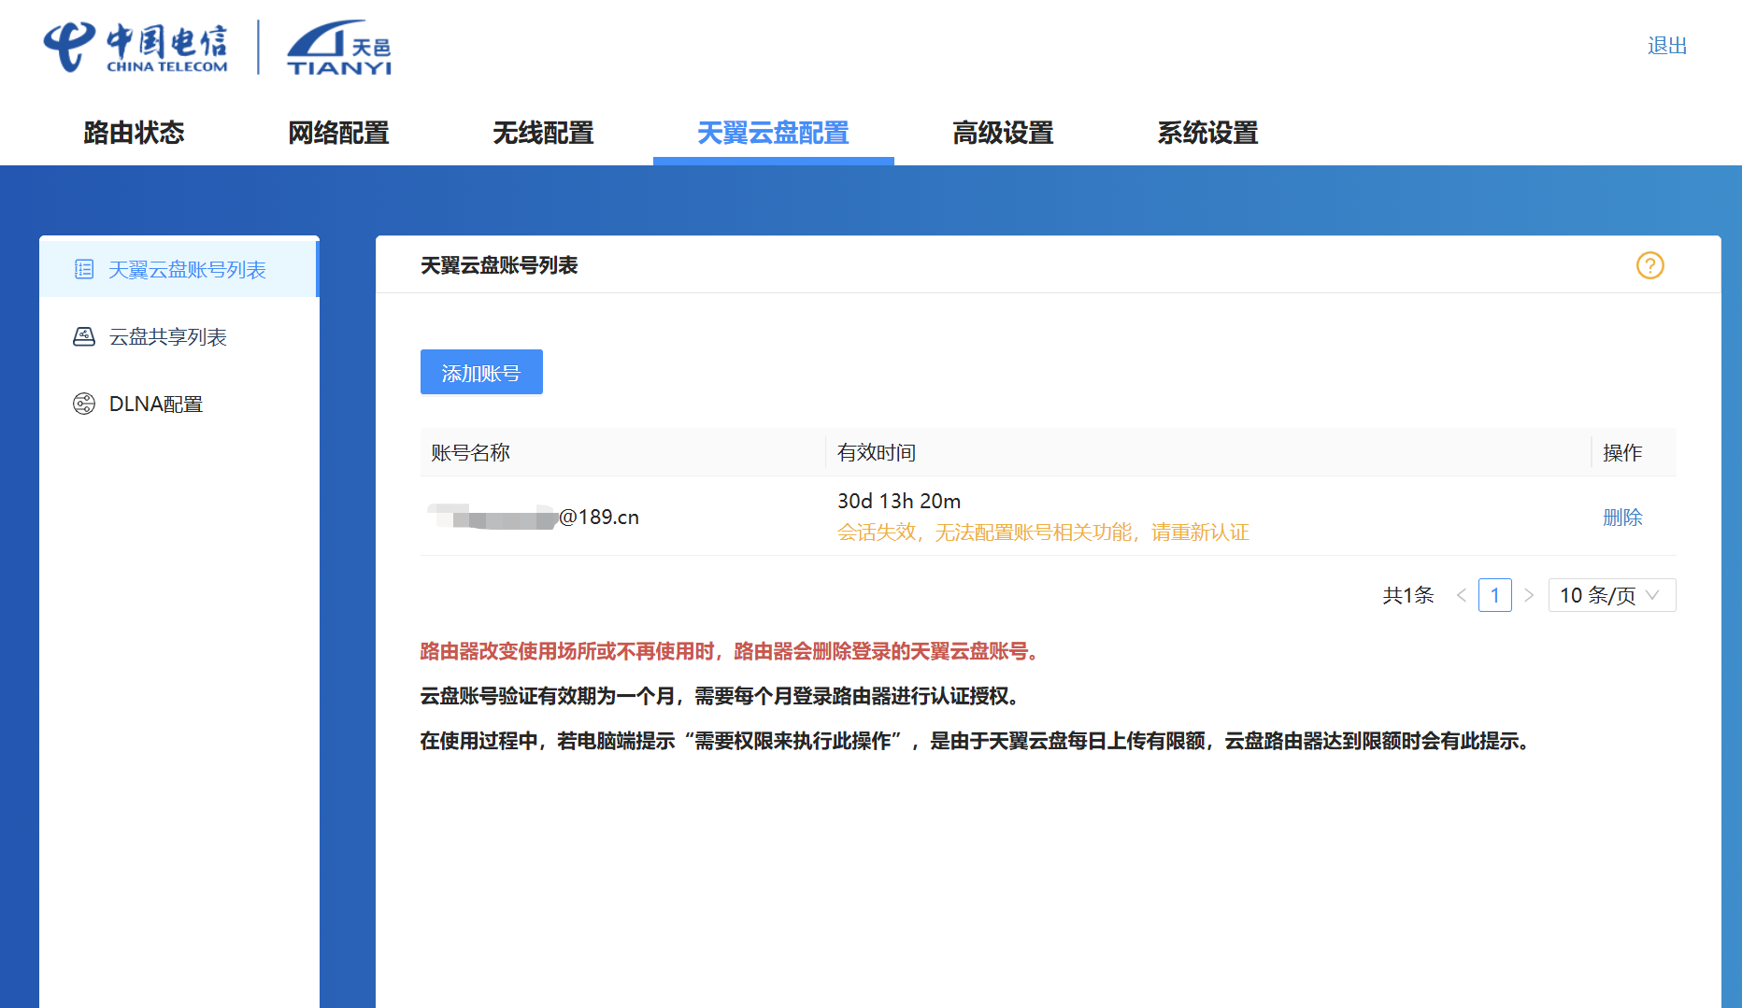The image size is (1742, 1008).
Task: Click the DLNA configuration icon
Action: (x=84, y=404)
